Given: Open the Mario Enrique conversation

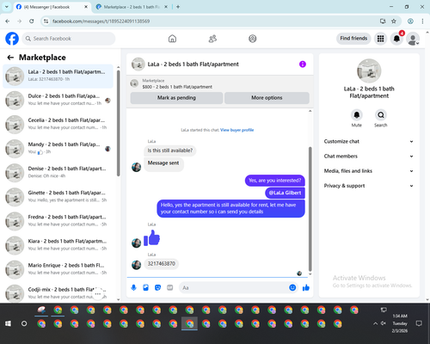Looking at the screenshot, I should (x=58, y=269).
